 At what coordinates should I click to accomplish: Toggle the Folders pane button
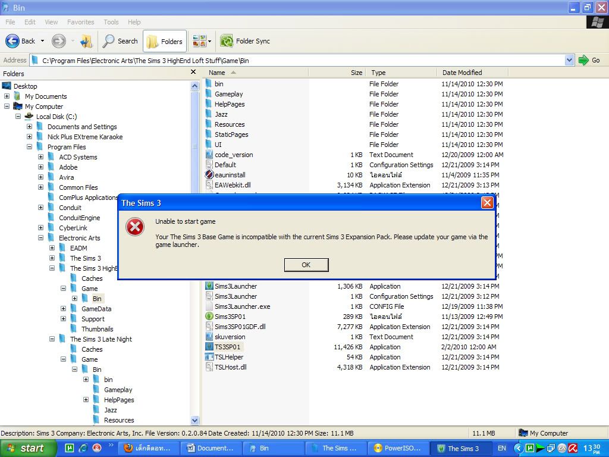click(x=165, y=41)
